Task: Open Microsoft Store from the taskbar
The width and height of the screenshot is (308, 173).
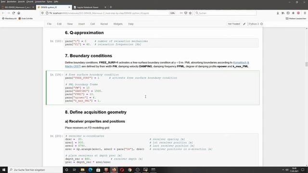Action: coord(98,170)
